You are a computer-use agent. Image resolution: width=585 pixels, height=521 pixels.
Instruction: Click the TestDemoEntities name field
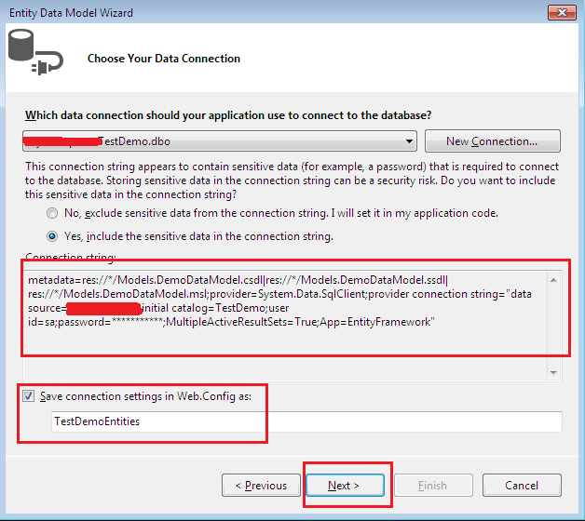pyautogui.click(x=306, y=421)
